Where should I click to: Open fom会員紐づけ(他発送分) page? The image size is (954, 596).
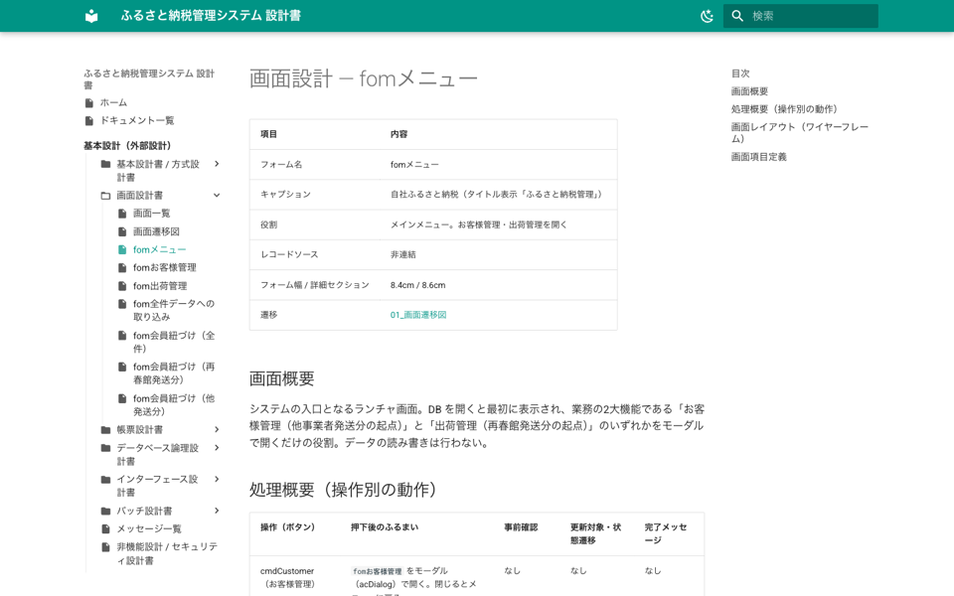(173, 405)
